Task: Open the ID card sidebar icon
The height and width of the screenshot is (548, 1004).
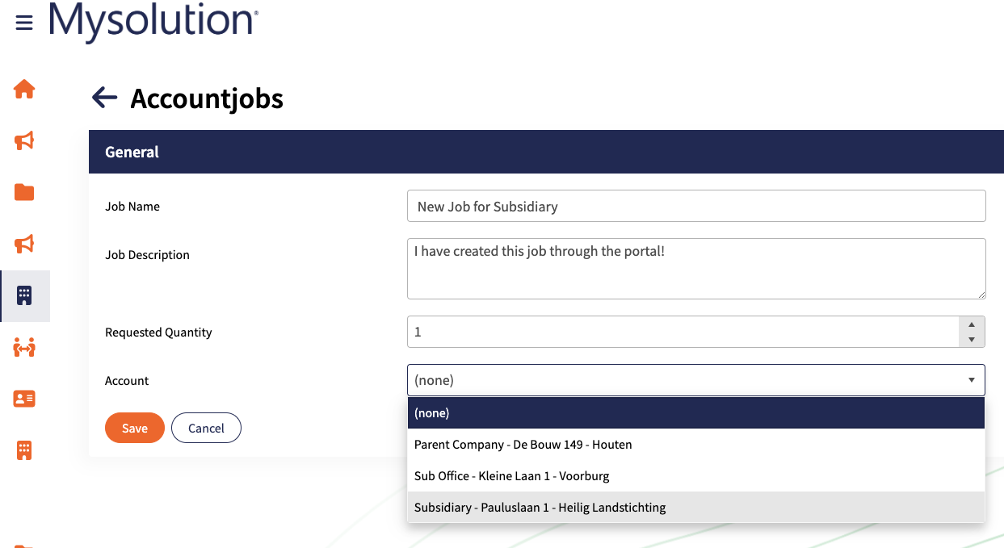Action: [24, 399]
